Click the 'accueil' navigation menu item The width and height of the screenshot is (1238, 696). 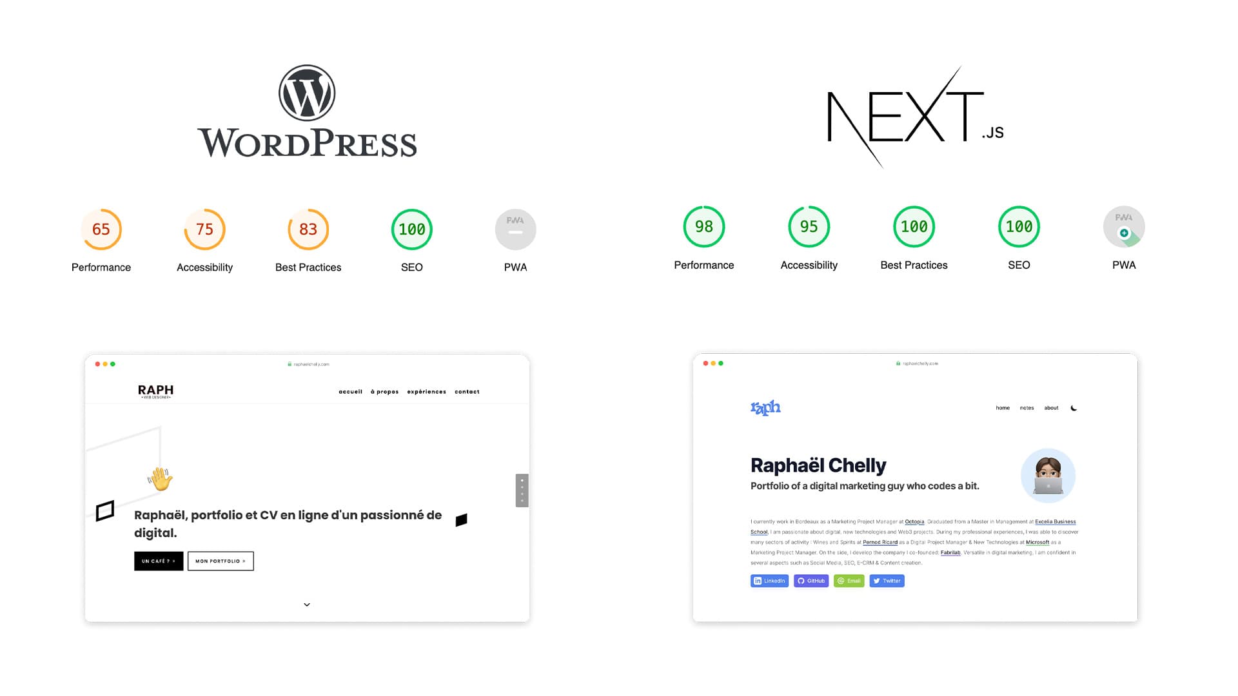tap(350, 391)
